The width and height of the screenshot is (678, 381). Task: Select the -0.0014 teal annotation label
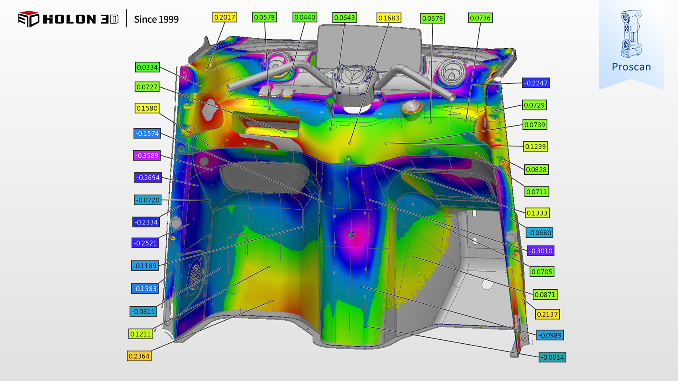[552, 357]
